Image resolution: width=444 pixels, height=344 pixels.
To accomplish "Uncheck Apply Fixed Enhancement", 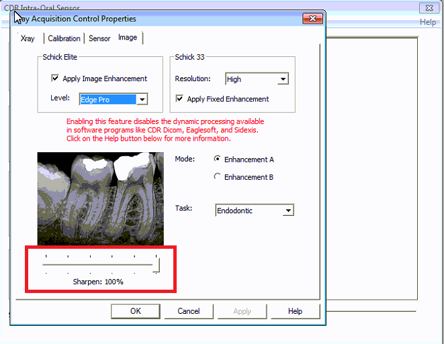I will click(x=179, y=99).
